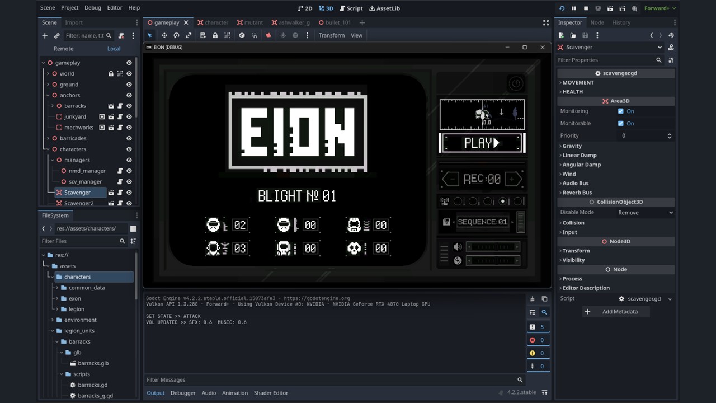The image size is (716, 403).
Task: Toggle preview sunlight in the viewport
Action: pyautogui.click(x=283, y=35)
